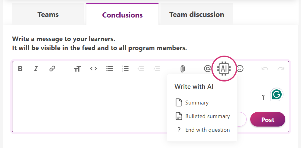Open the emoji picker

[240, 69]
